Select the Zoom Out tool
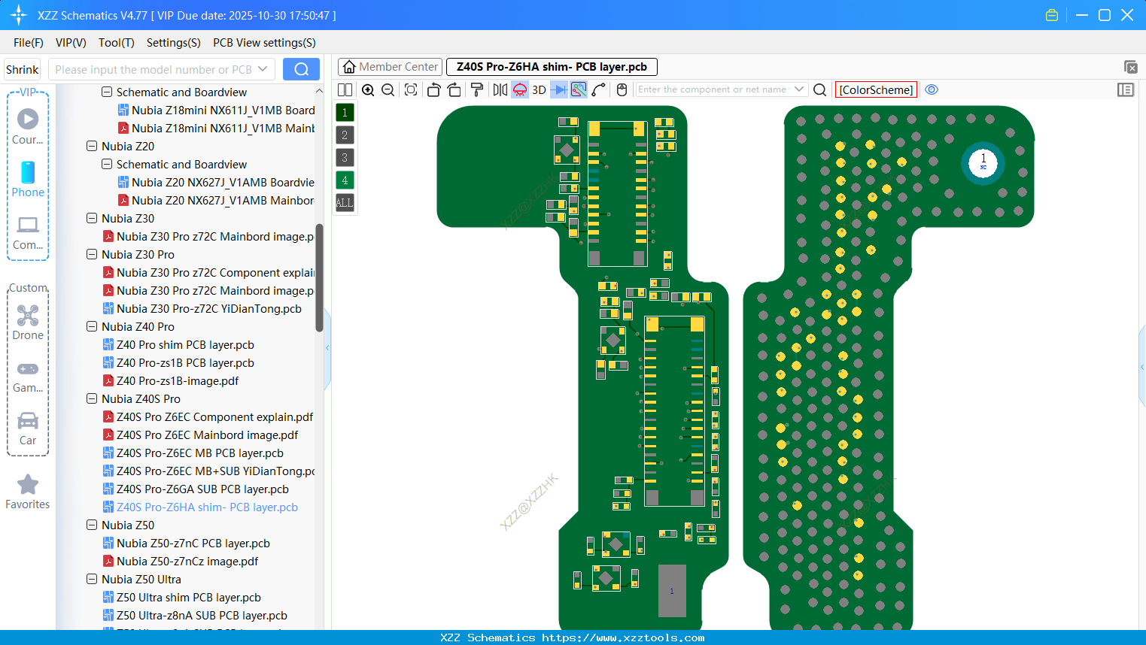Image resolution: width=1146 pixels, height=645 pixels. [x=387, y=89]
